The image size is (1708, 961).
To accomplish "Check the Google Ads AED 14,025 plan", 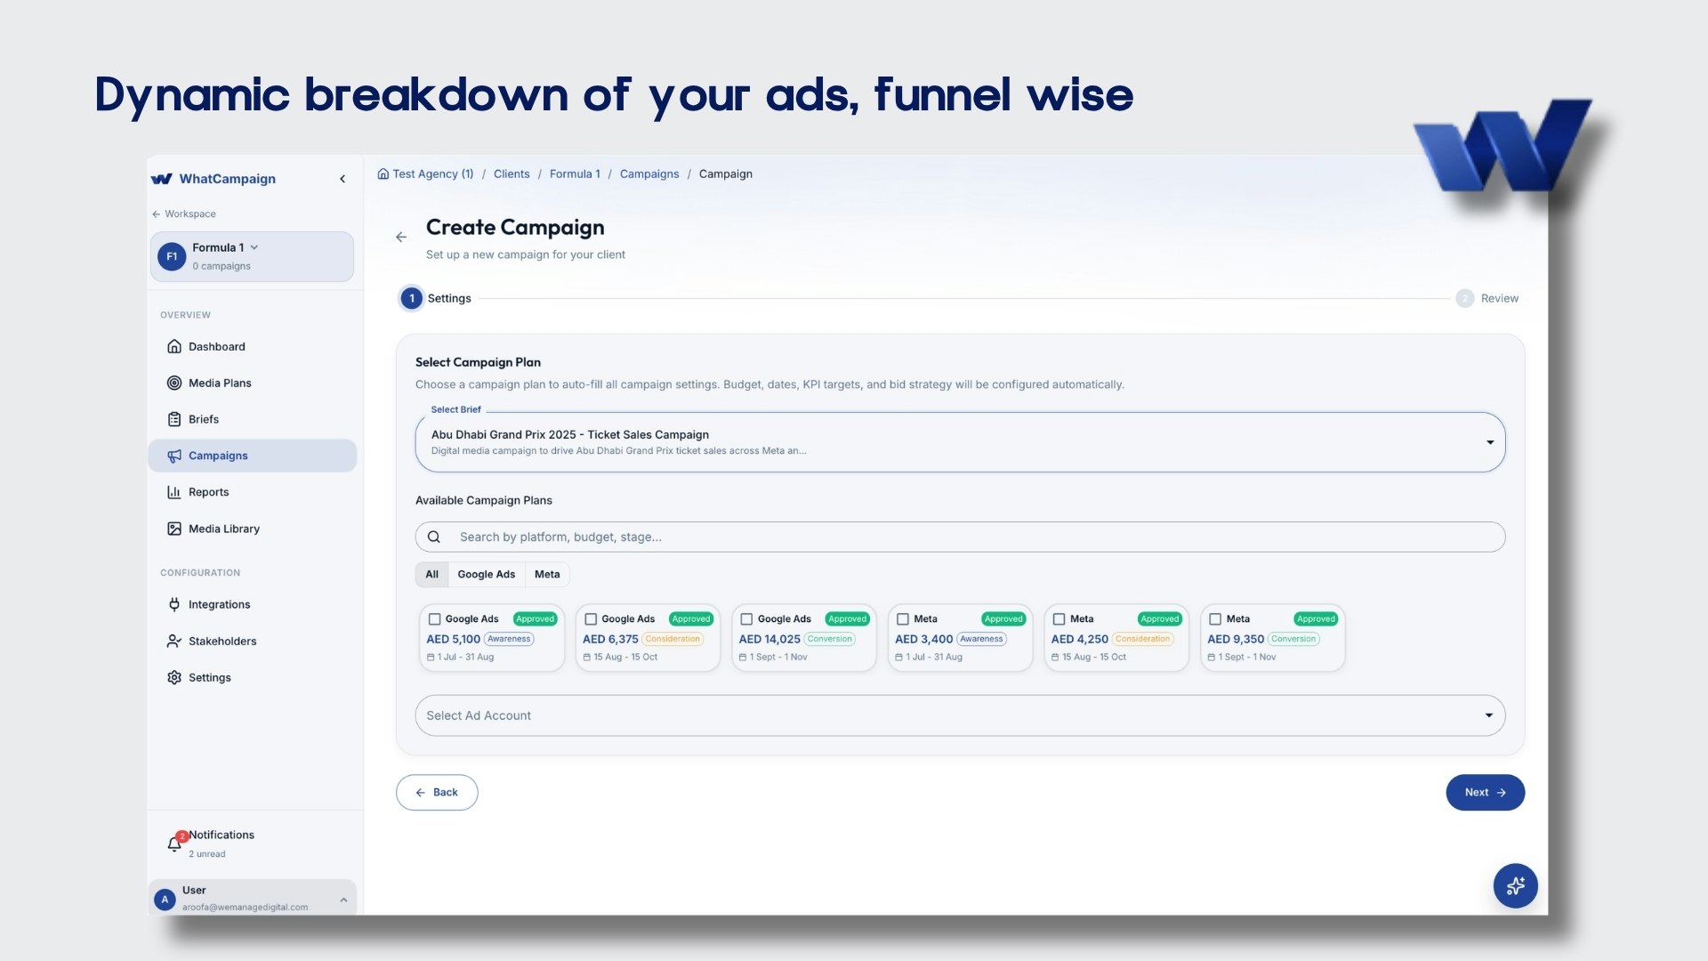I will (x=747, y=618).
